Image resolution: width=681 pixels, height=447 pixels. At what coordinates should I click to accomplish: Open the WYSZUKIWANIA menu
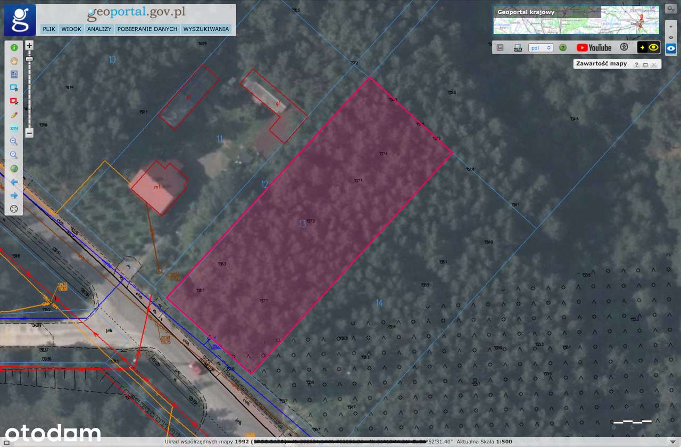206,29
